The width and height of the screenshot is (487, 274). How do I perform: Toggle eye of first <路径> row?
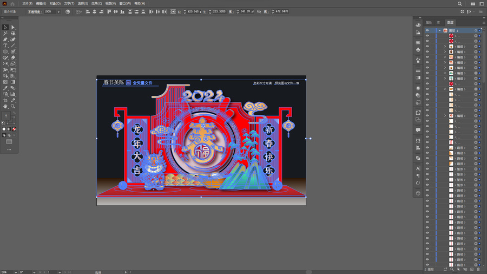(x=427, y=148)
